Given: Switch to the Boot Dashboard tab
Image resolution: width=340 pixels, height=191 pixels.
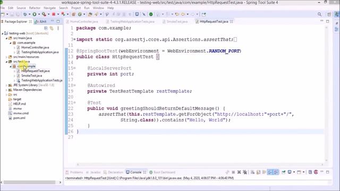Looking at the screenshot, I should 162,172.
